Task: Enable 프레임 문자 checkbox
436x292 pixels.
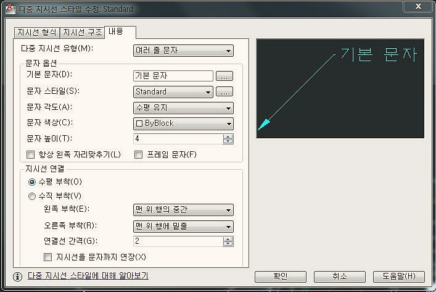Action: point(138,154)
